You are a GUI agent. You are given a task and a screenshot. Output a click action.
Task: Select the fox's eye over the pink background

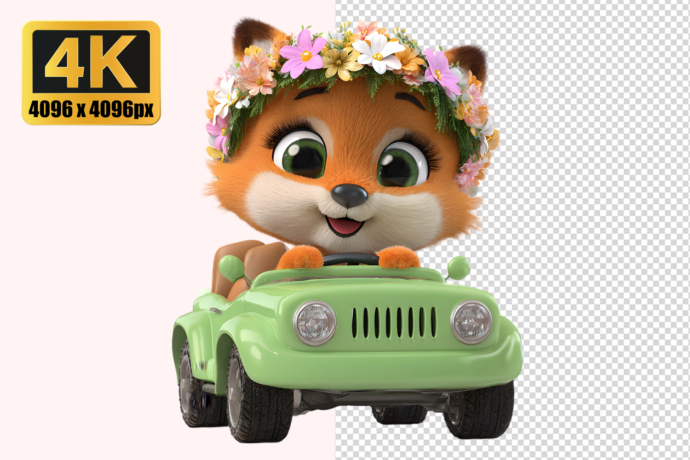coord(300,154)
